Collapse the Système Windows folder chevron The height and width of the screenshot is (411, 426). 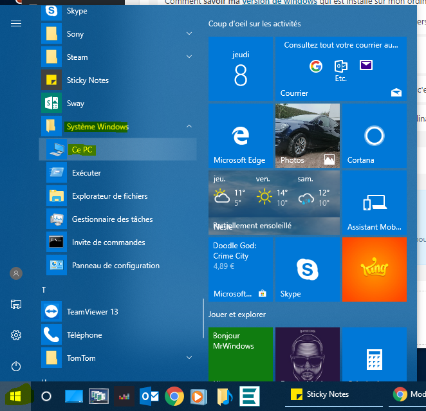(x=189, y=126)
